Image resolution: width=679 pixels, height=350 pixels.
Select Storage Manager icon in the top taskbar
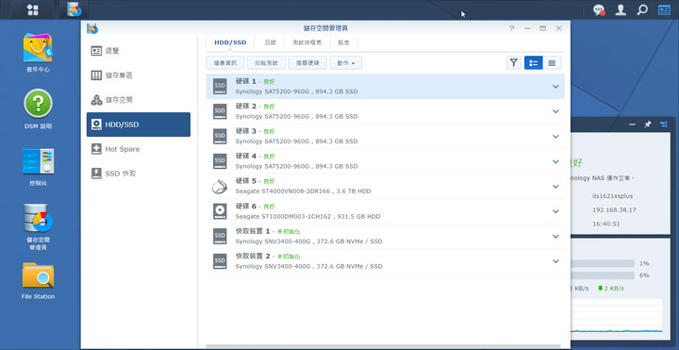pyautogui.click(x=75, y=9)
